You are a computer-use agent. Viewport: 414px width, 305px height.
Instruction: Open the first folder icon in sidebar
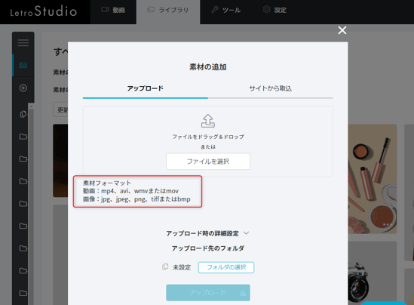click(23, 137)
